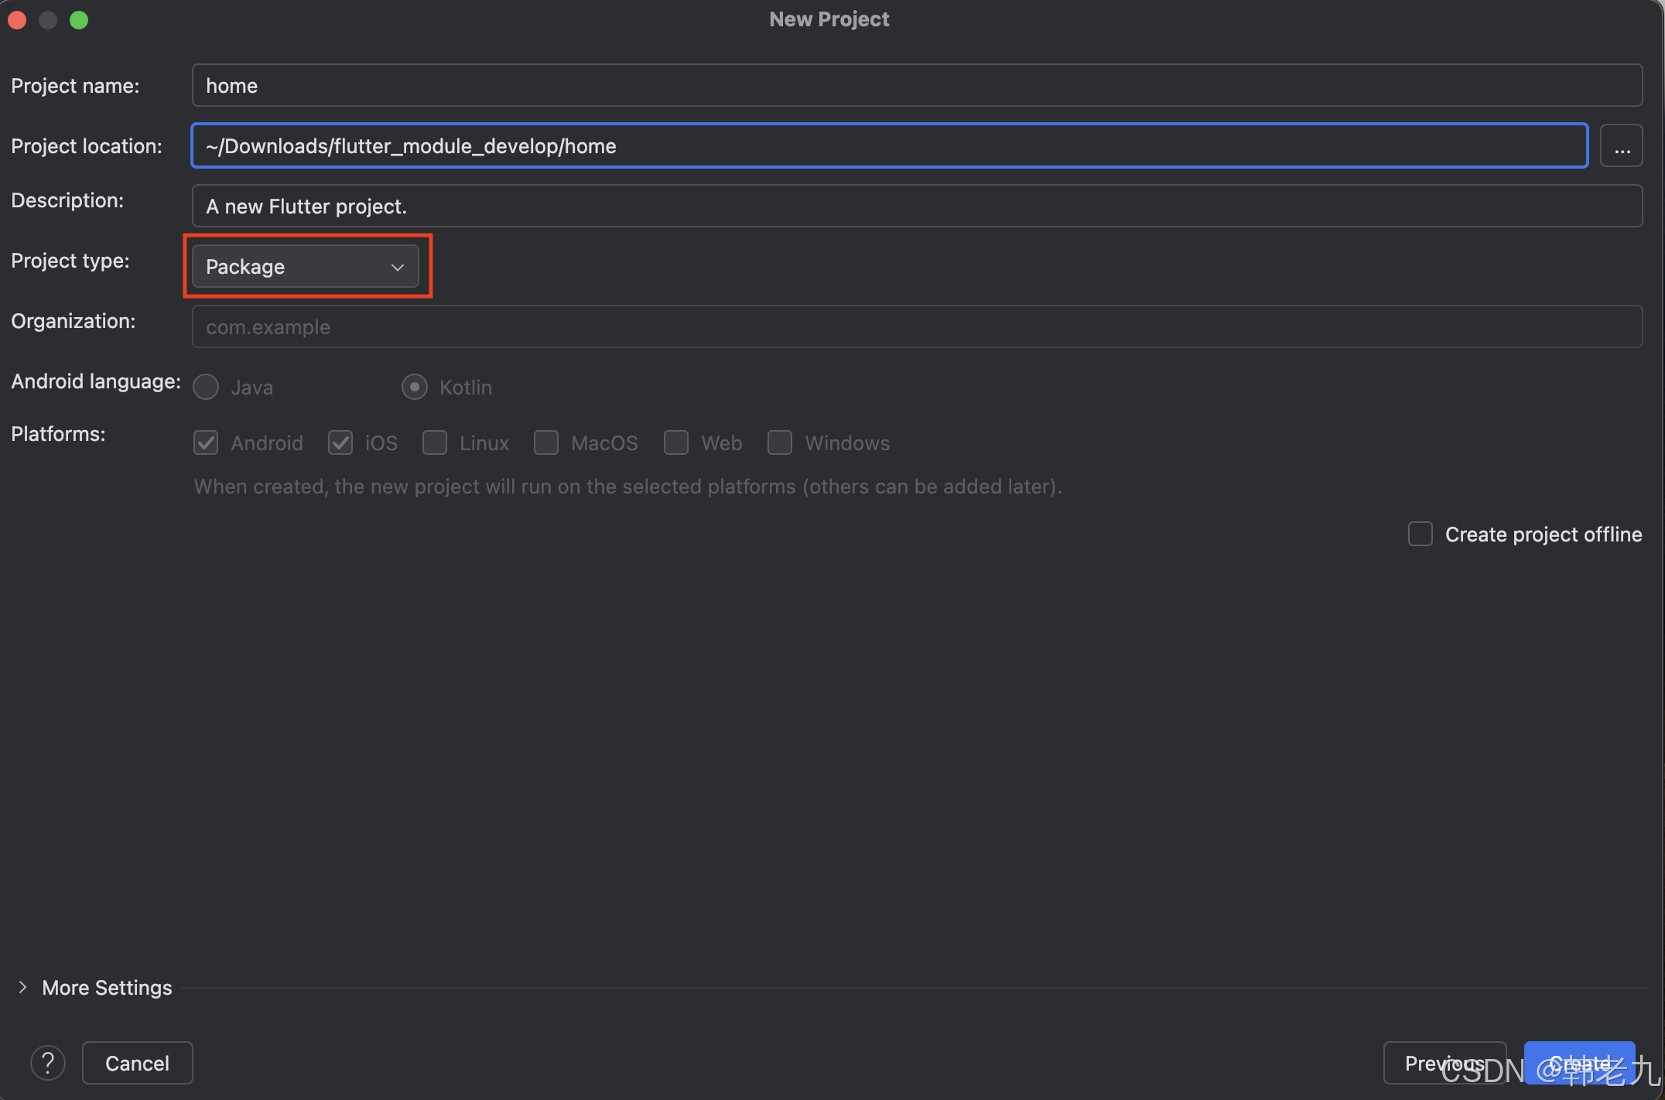Viewport: 1665px width, 1100px height.
Task: Enable Create project offline checkbox
Action: [x=1421, y=534]
